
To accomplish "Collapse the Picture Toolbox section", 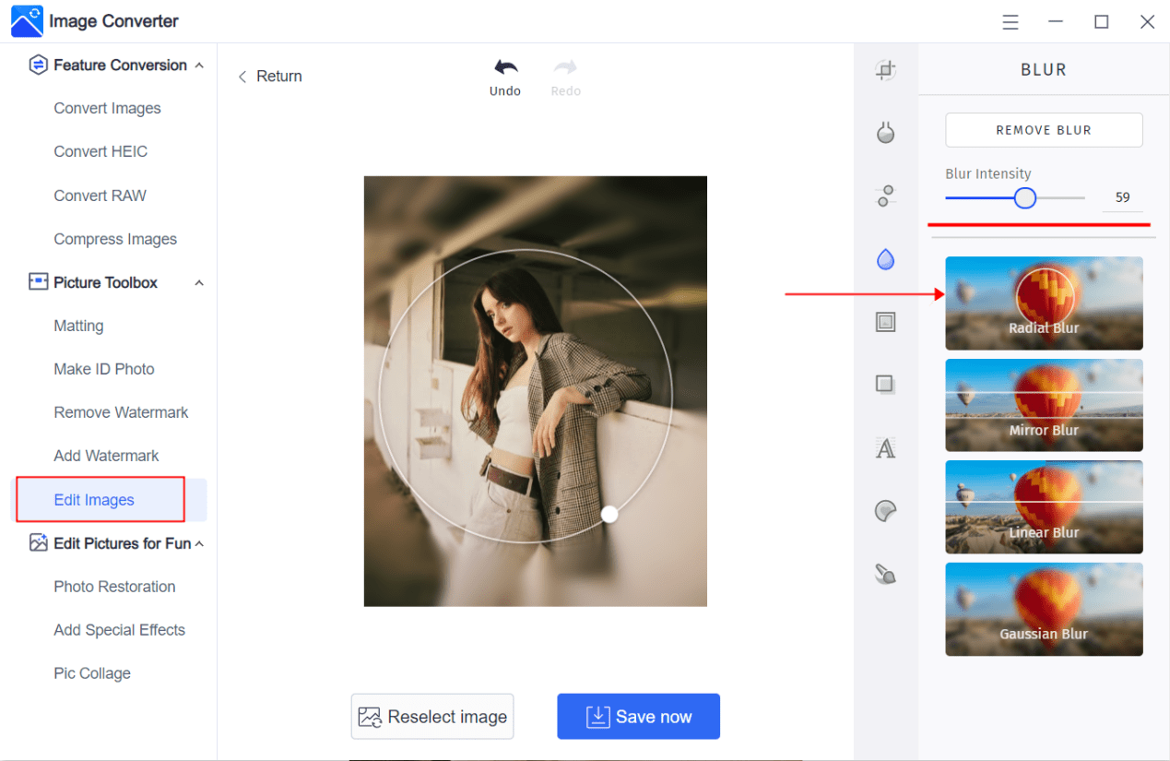I will point(199,283).
